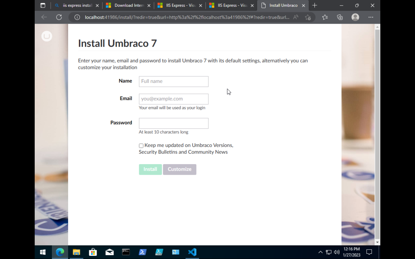Focus the Full name input field
This screenshot has height=259, width=415.
(174, 81)
